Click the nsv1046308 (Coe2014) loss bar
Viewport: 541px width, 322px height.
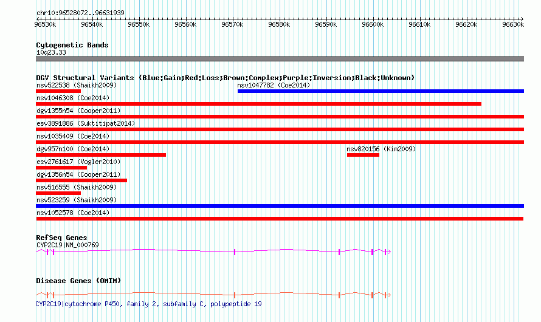pyautogui.click(x=258, y=104)
